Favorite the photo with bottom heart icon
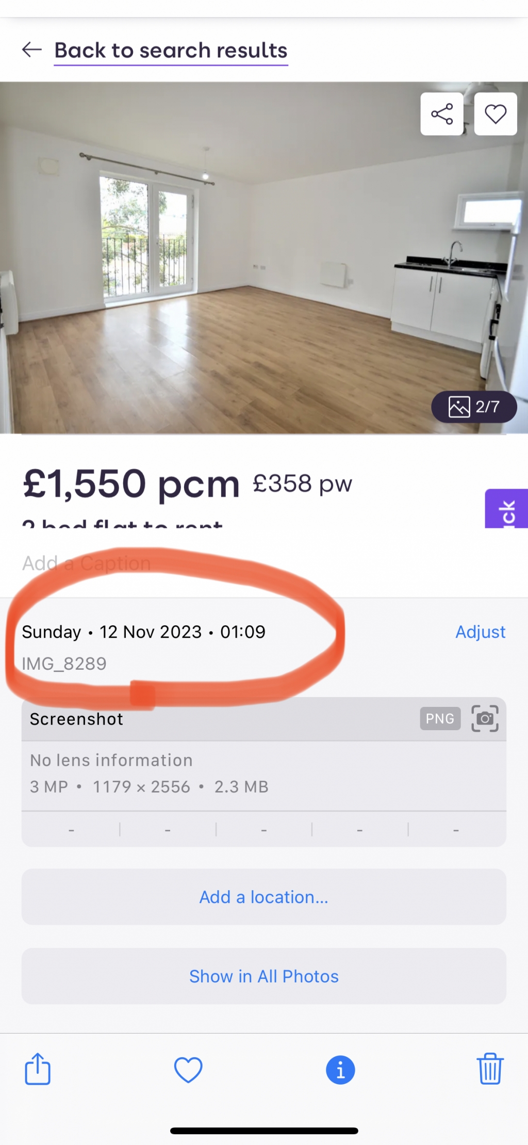Viewport: 528px width, 1145px height. 188,1069
